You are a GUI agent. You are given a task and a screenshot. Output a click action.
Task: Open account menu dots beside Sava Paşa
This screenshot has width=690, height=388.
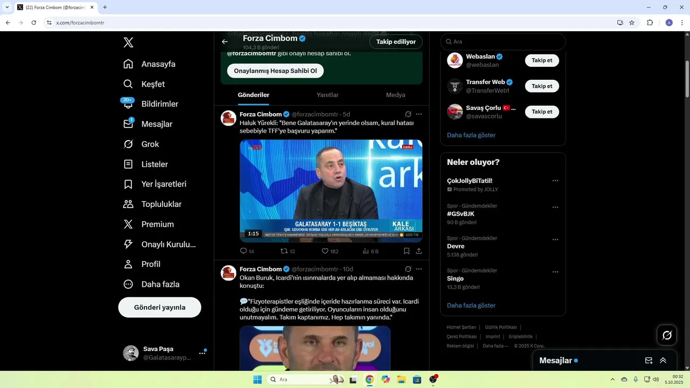(x=202, y=353)
